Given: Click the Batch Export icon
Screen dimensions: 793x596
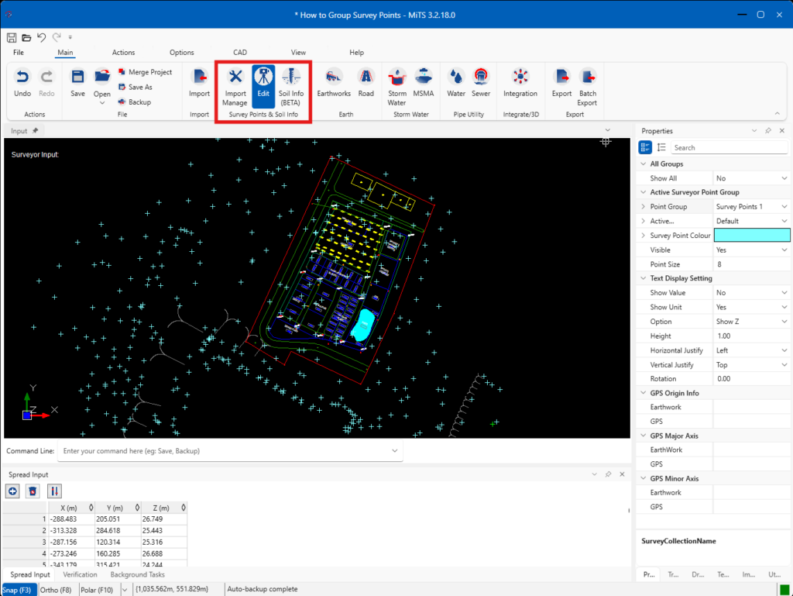Looking at the screenshot, I should pyautogui.click(x=587, y=87).
